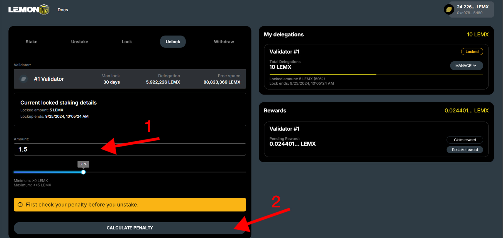Screen dimensions: 503x238
Task: Switch to the Stake tab
Action: 31,42
